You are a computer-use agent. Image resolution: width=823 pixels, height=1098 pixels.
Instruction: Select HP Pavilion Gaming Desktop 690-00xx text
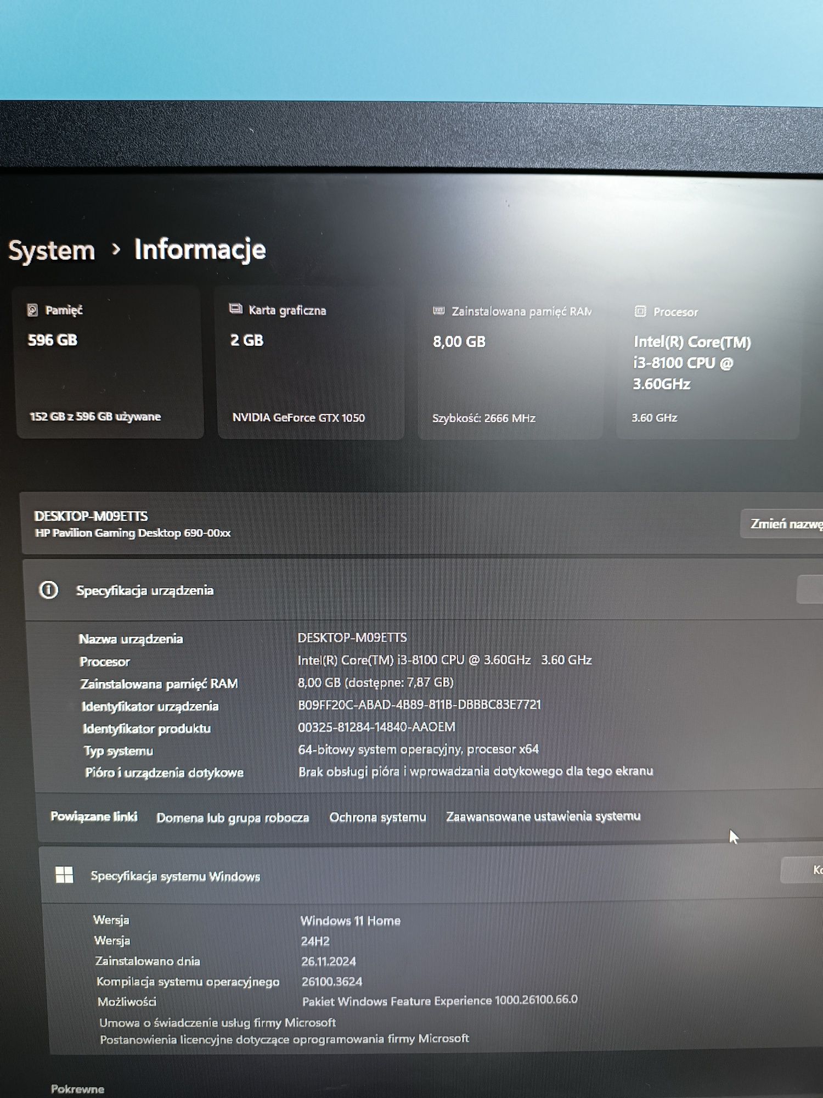click(133, 533)
